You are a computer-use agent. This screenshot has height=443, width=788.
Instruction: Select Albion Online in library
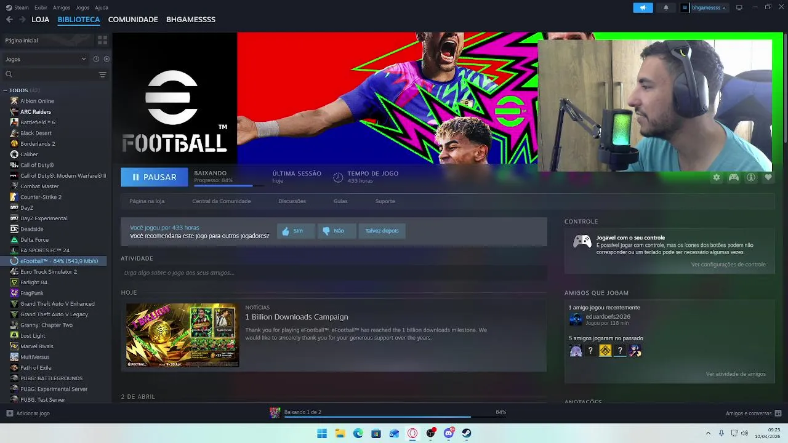click(x=37, y=101)
